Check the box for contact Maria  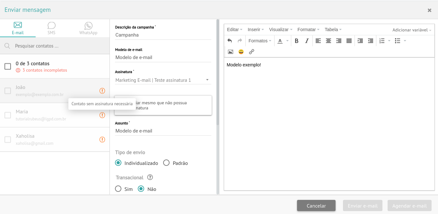pos(8,115)
